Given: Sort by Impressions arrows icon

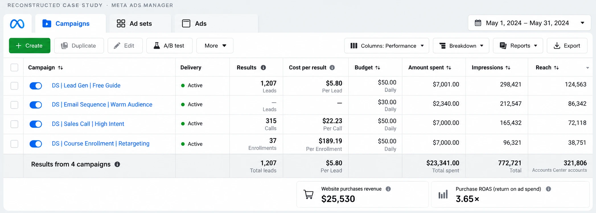Looking at the screenshot, I should (x=508, y=68).
